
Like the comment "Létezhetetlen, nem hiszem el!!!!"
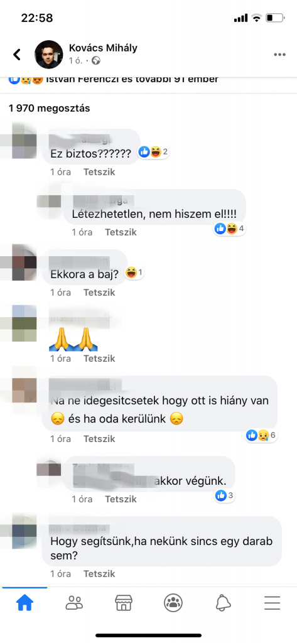(x=121, y=232)
